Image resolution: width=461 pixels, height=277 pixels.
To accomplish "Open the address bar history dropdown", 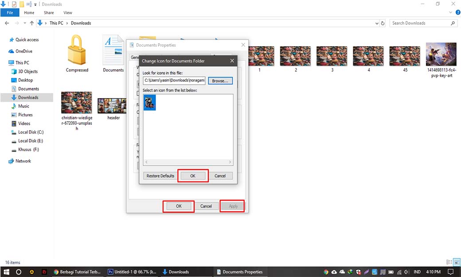I will [x=377, y=23].
